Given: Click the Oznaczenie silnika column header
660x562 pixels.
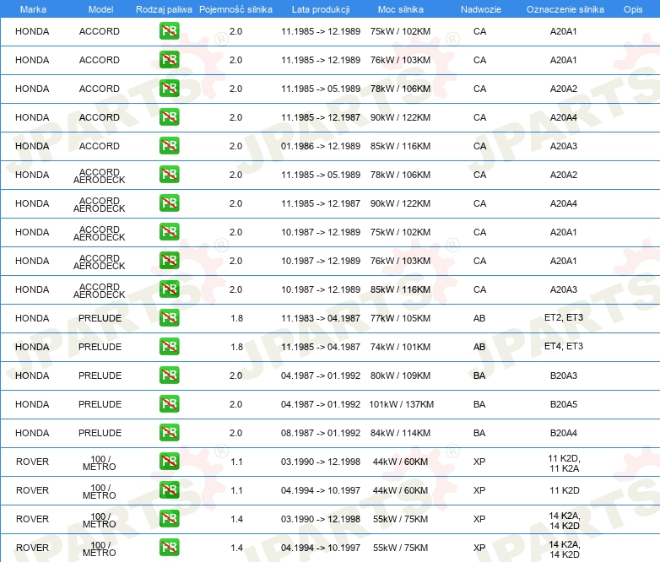Looking at the screenshot, I should pyautogui.click(x=565, y=9).
